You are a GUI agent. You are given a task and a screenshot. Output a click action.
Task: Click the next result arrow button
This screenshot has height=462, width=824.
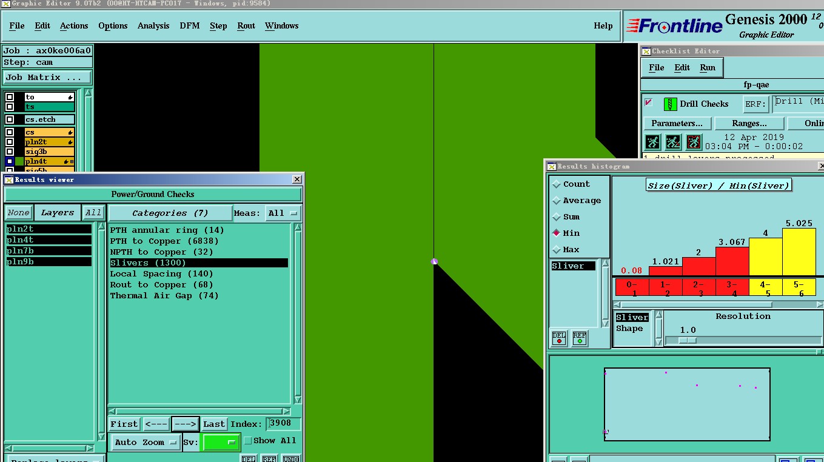tap(185, 424)
